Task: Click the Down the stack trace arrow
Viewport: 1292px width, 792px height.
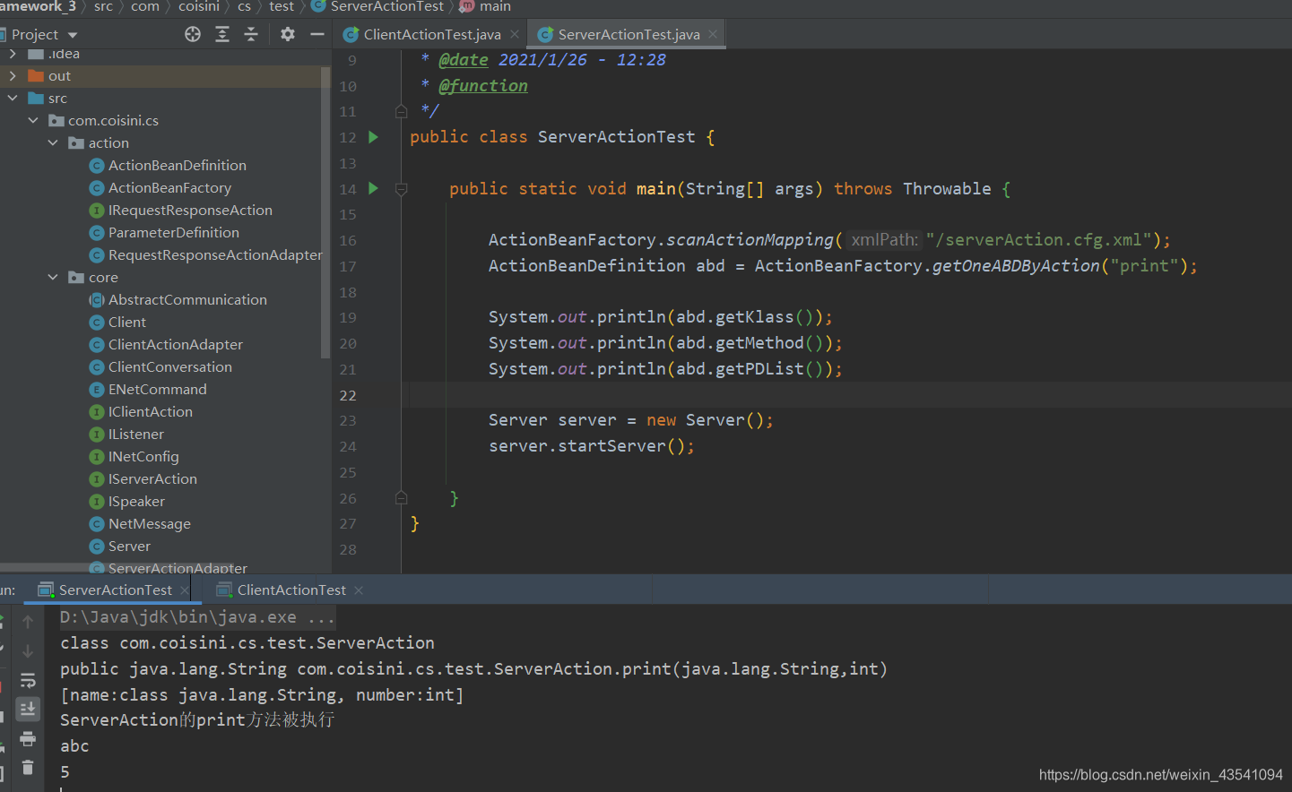Action: coord(28,651)
